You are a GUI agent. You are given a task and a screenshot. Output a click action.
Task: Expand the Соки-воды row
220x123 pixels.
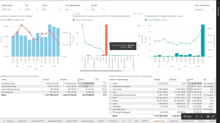(x=110, y=89)
